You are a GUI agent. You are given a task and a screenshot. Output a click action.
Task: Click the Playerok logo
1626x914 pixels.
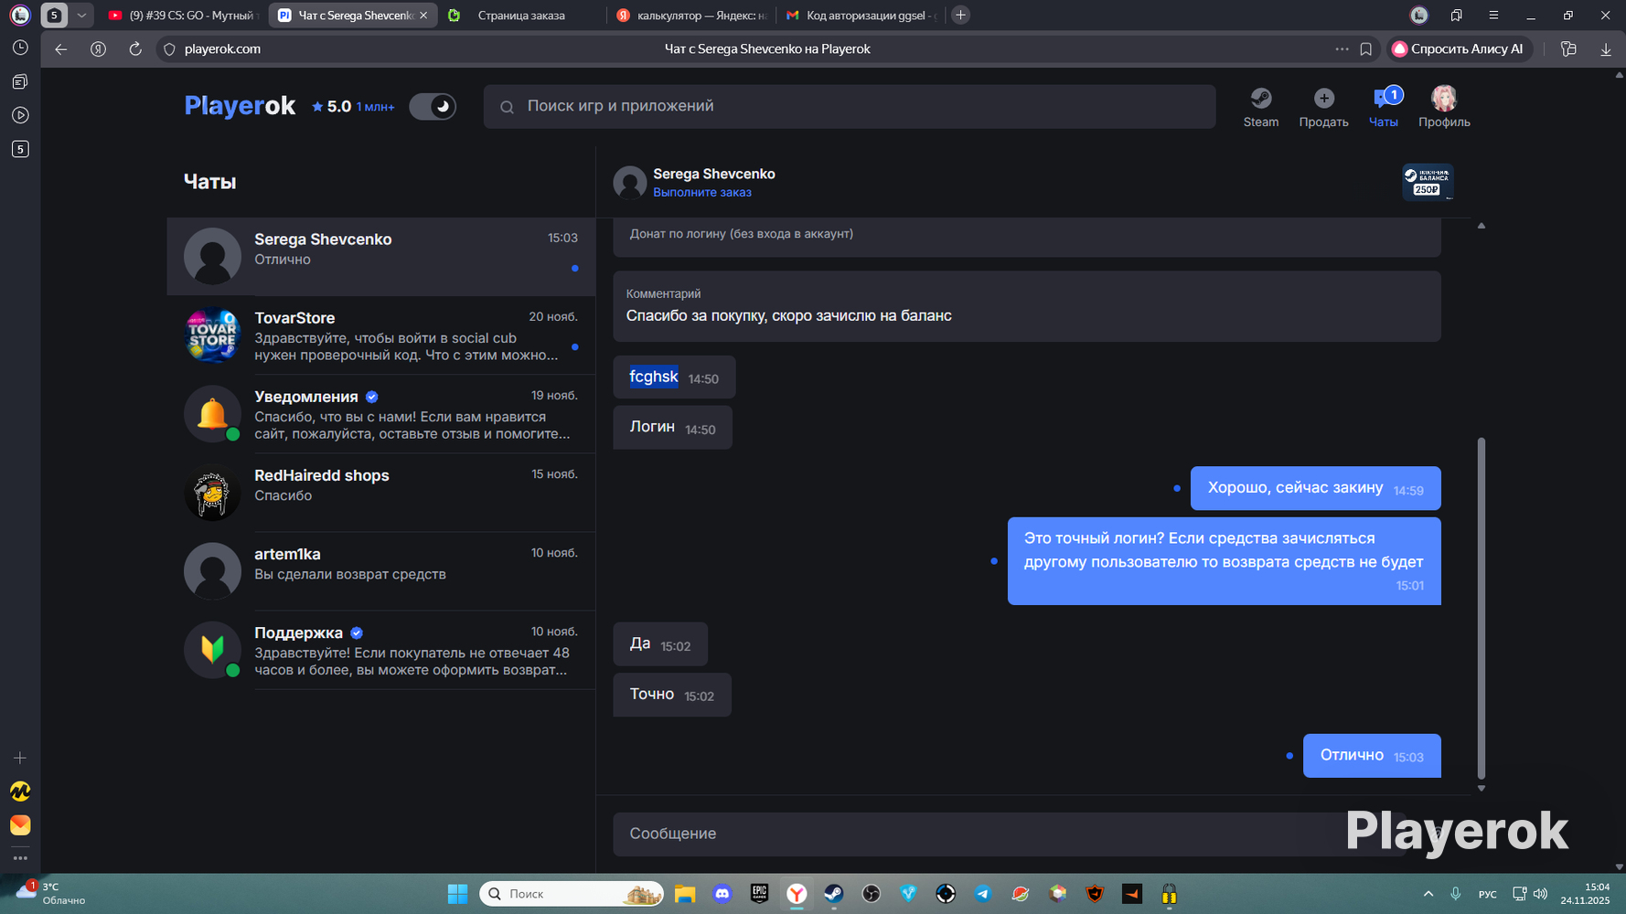(x=240, y=106)
